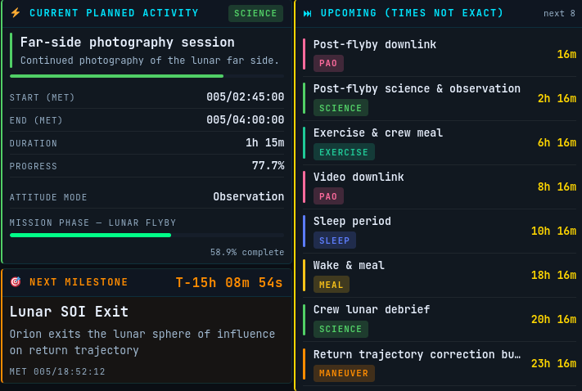Click the target next milestone icon
The width and height of the screenshot is (582, 391).
(16, 282)
